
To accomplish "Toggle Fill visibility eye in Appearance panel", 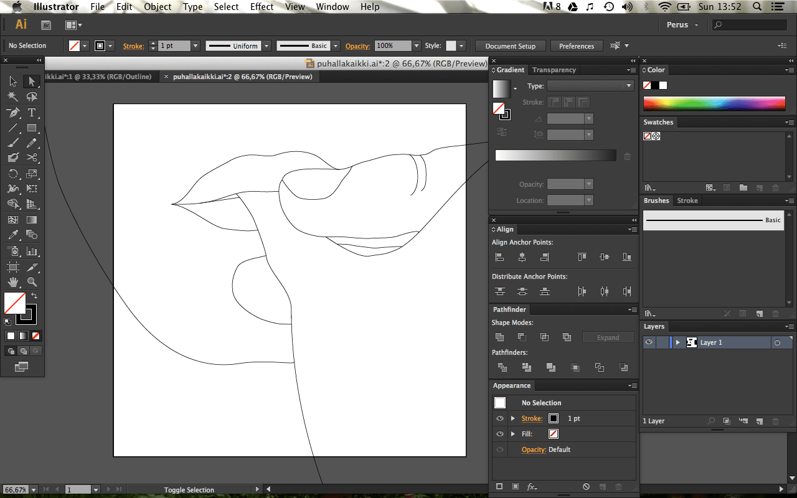I will [500, 434].
